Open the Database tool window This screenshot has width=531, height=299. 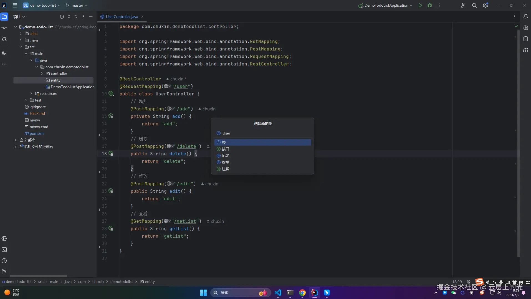point(525,39)
